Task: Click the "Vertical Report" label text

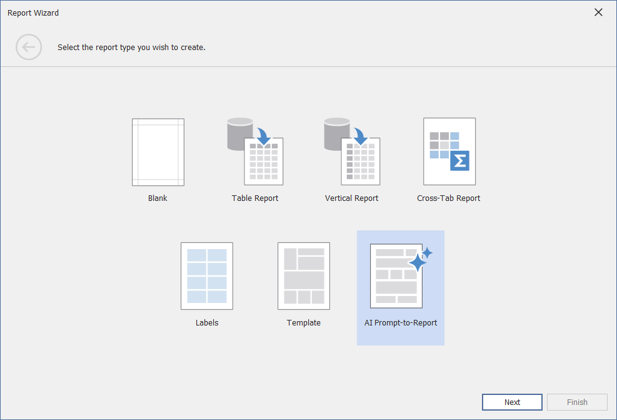Action: point(352,198)
